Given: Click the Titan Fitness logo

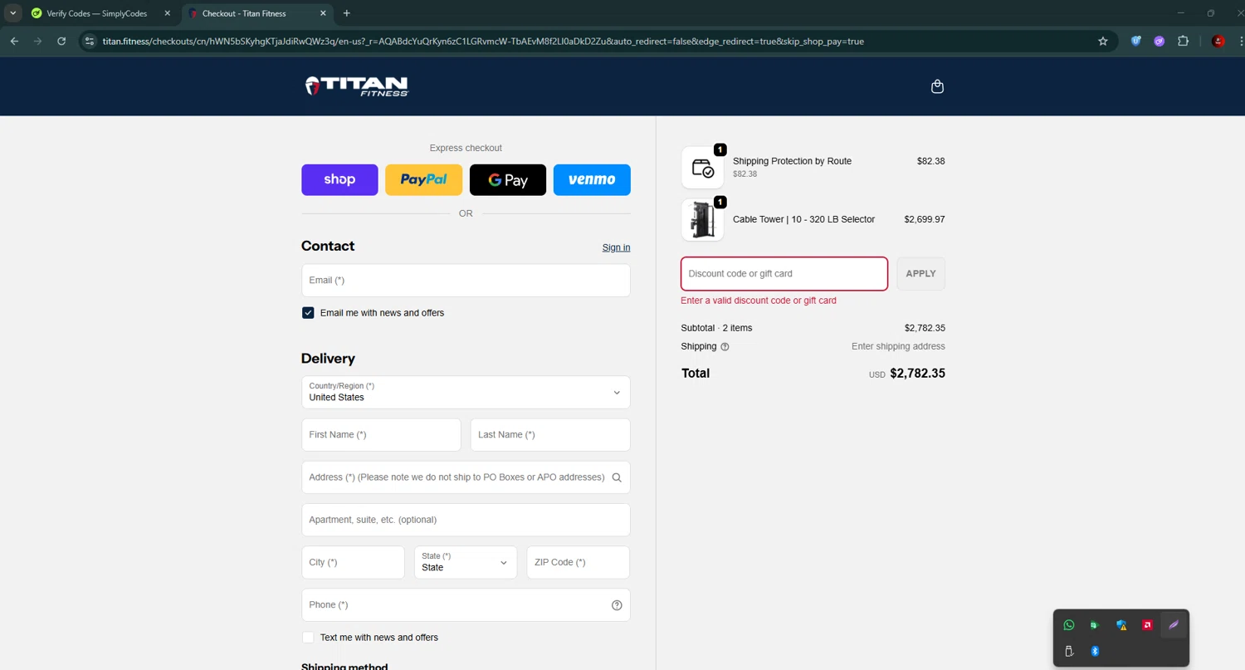Looking at the screenshot, I should click(x=357, y=86).
